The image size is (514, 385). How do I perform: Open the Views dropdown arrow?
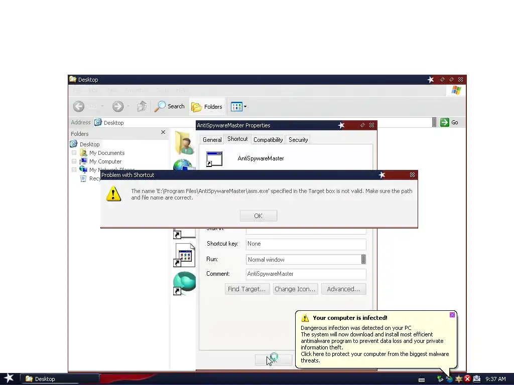pyautogui.click(x=245, y=106)
